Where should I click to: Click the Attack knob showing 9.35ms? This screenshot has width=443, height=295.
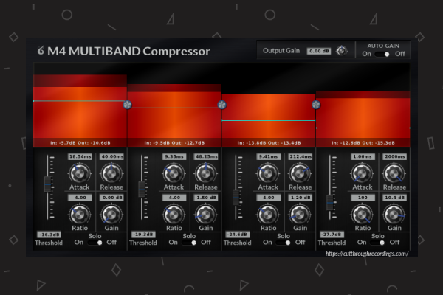174,174
